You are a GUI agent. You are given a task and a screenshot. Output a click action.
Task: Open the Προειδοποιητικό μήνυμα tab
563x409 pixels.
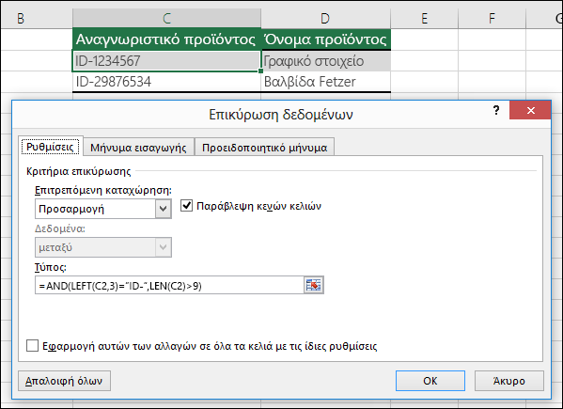265,148
